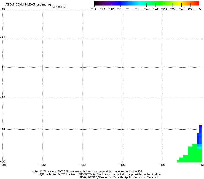This screenshot has width=204, height=179.
Task: Click the colorbar label -0.6
Action: click(155, 9)
